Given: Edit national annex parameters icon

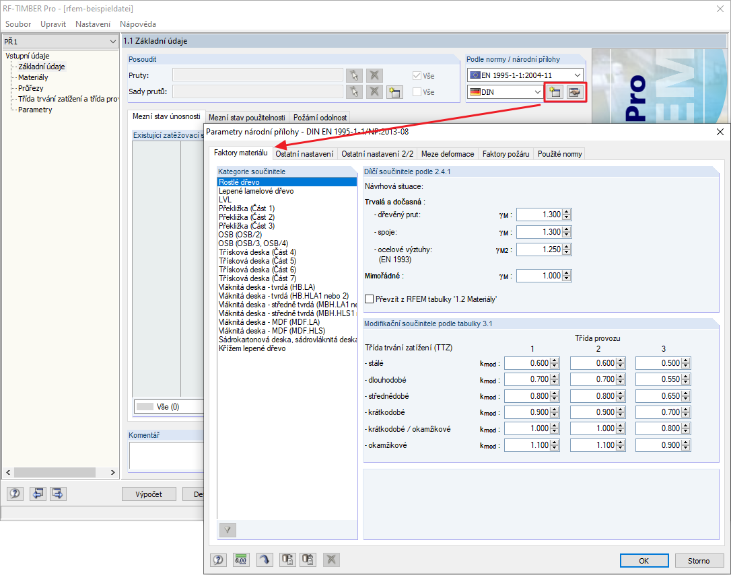Looking at the screenshot, I should point(575,91).
